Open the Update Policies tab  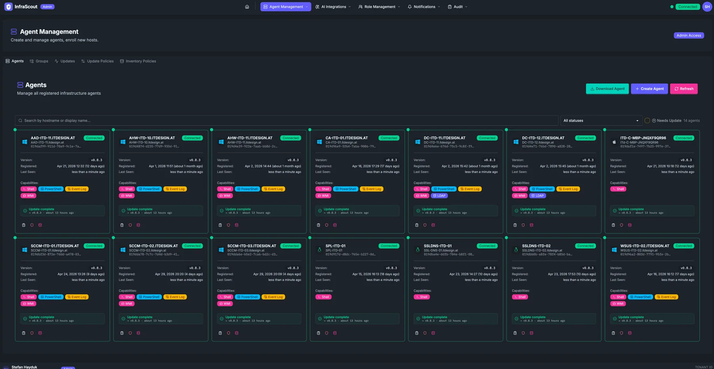[97, 61]
